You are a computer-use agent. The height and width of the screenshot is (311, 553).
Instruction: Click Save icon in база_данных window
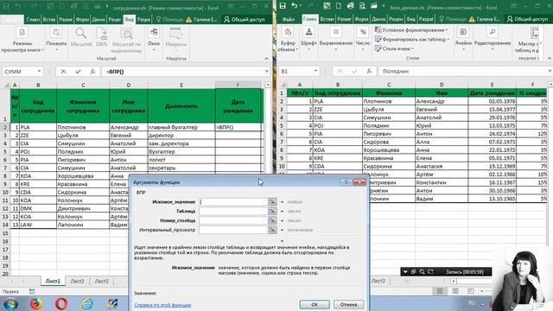[283, 6]
